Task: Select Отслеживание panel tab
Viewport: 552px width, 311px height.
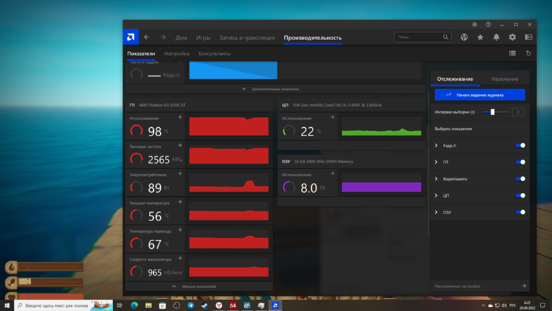Action: (x=455, y=79)
